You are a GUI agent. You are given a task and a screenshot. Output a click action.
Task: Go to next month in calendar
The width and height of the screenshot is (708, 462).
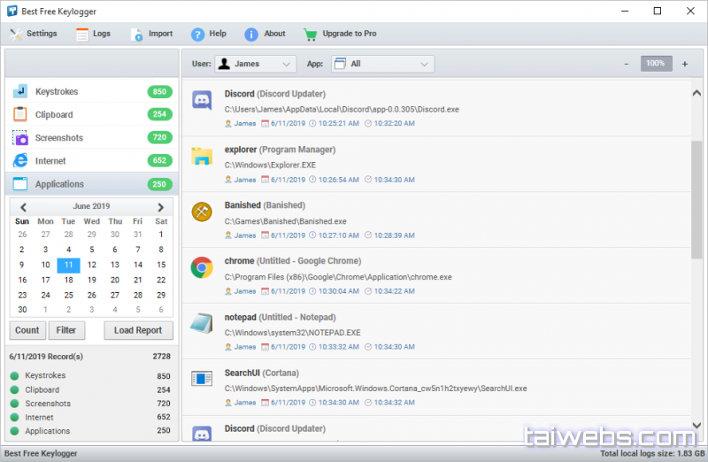(x=160, y=207)
